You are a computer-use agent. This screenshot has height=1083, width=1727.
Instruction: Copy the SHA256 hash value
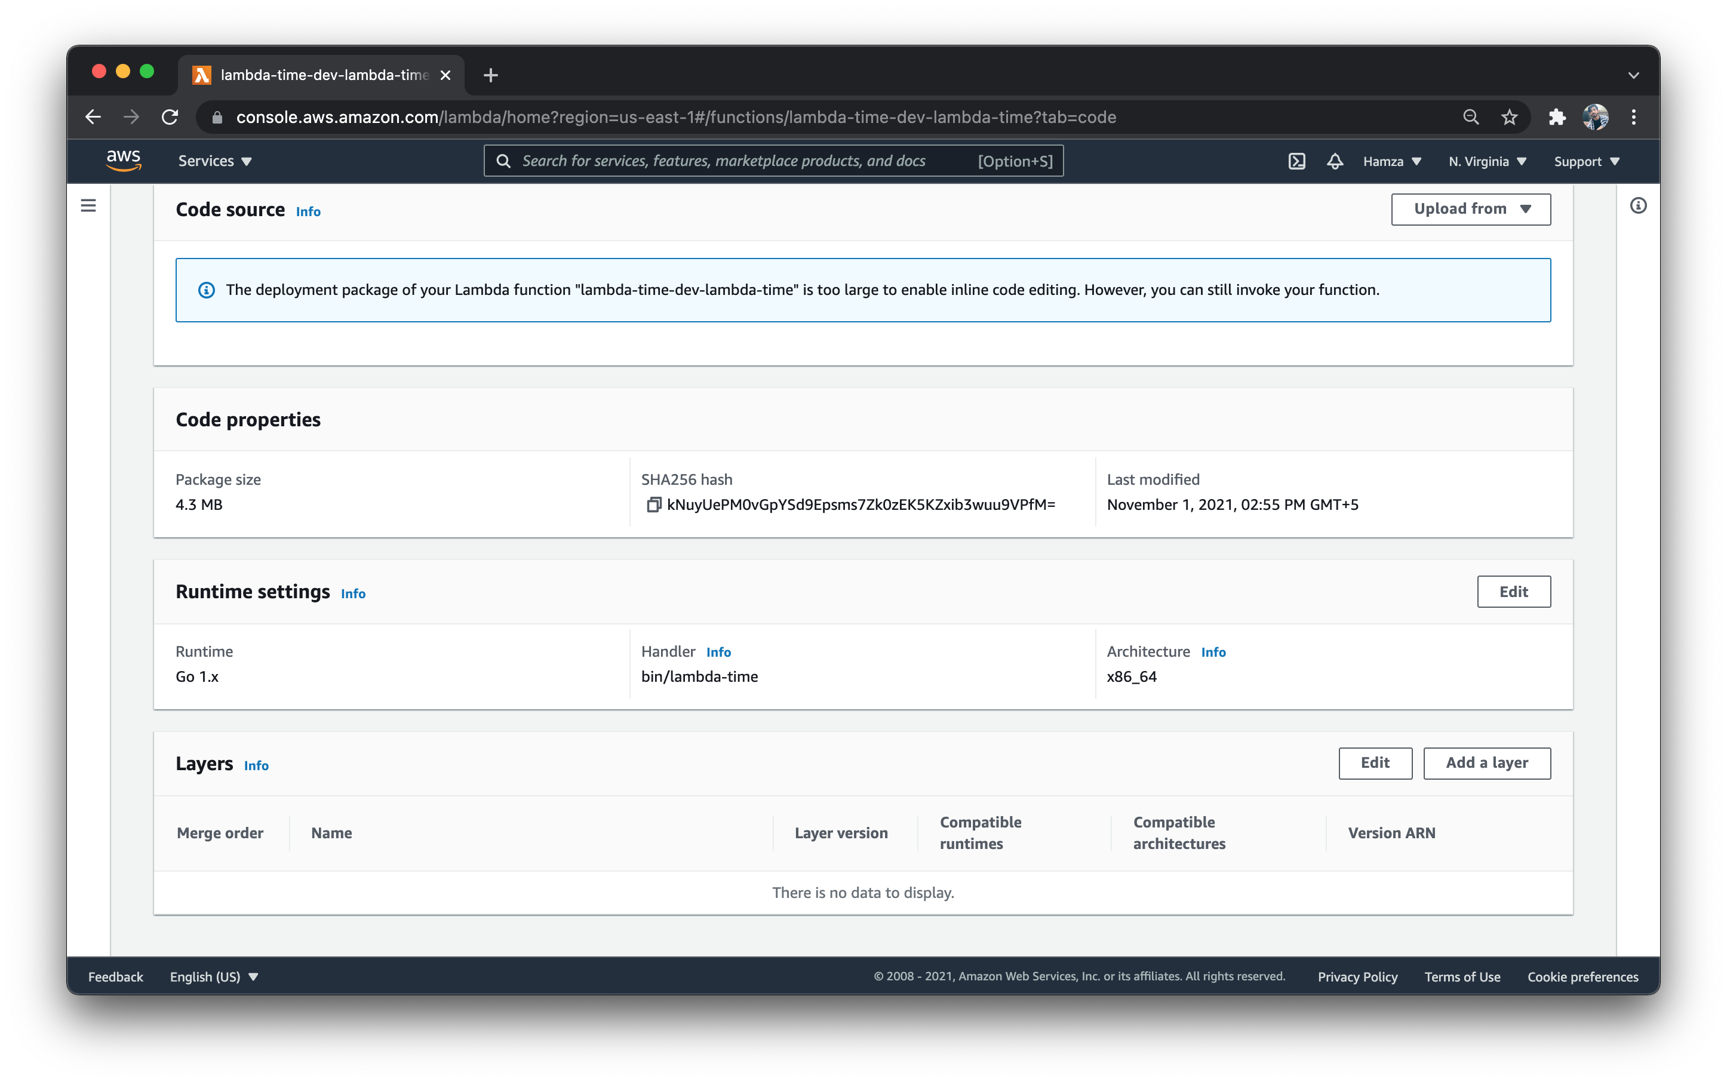click(653, 505)
